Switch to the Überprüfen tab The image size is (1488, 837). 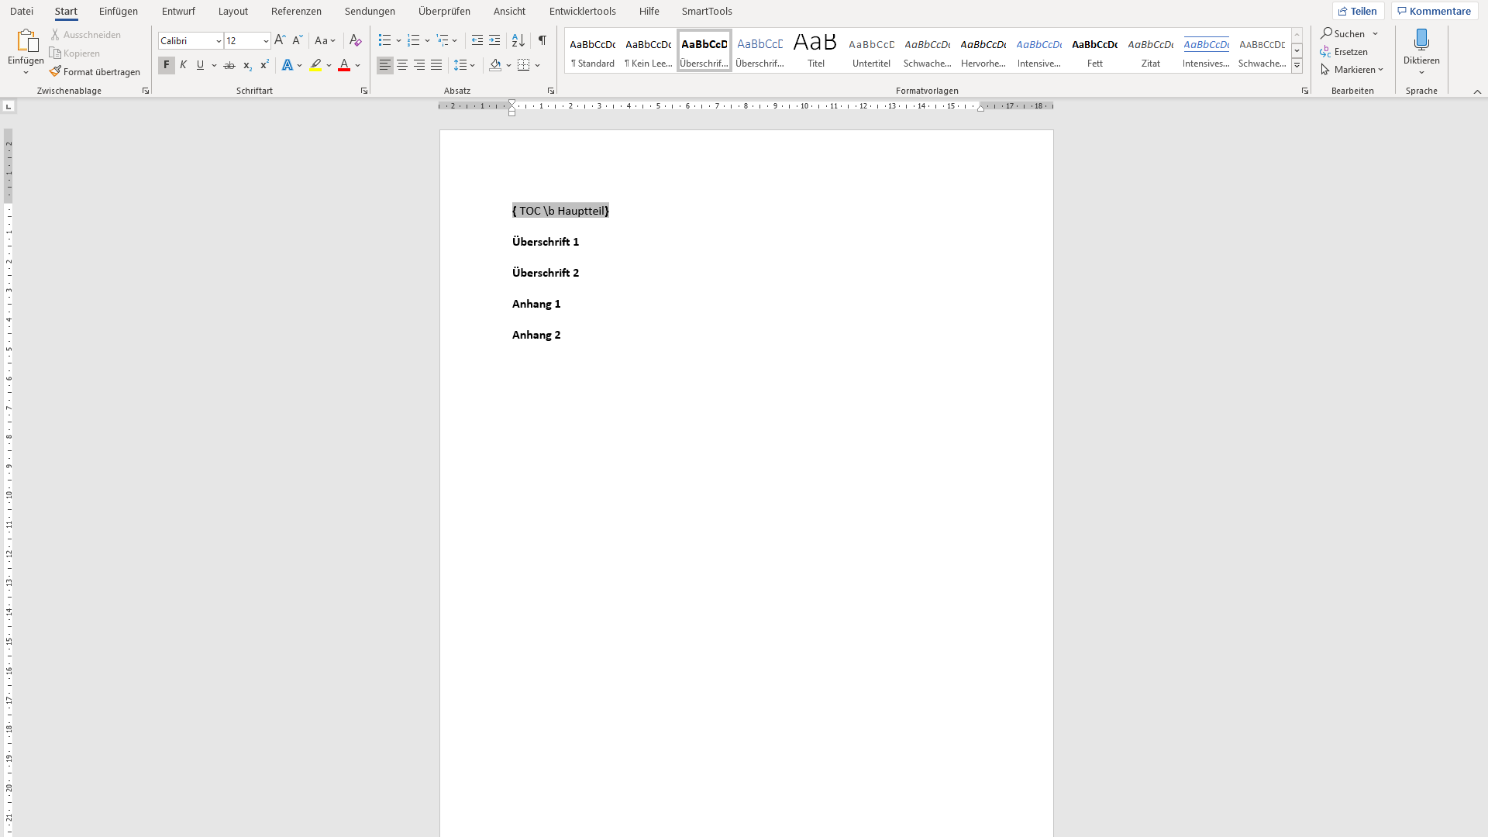pos(444,11)
